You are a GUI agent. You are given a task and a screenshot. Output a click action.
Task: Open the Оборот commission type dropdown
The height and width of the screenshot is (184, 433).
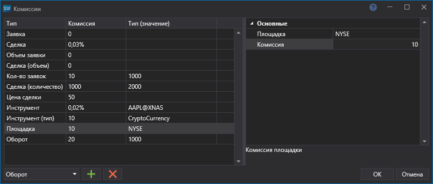(42, 174)
